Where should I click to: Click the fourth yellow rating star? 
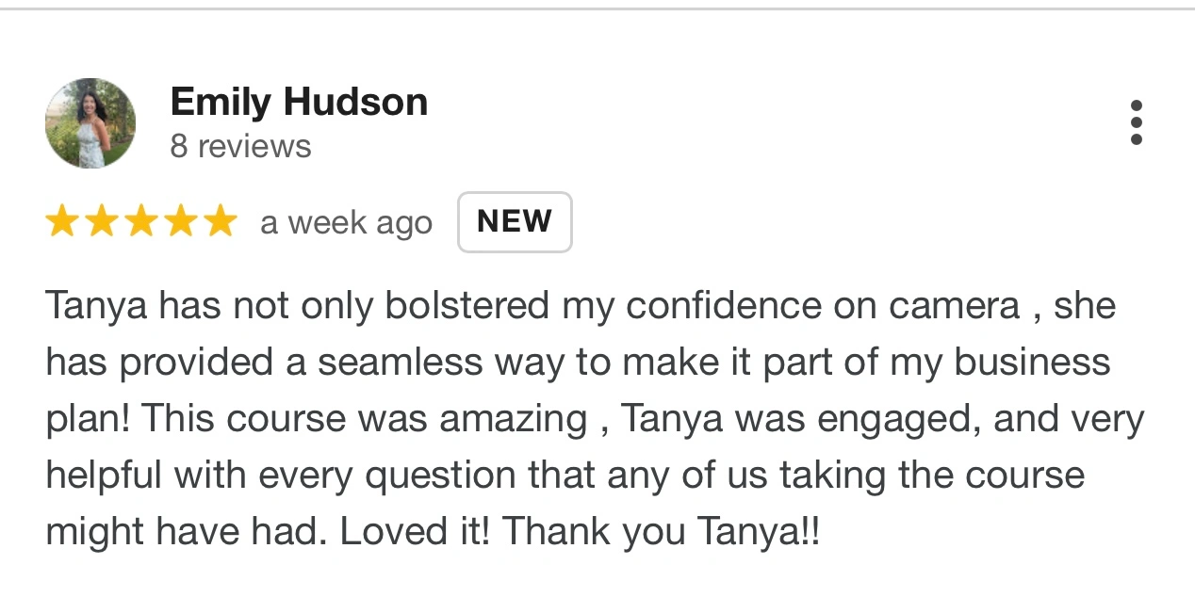click(181, 222)
